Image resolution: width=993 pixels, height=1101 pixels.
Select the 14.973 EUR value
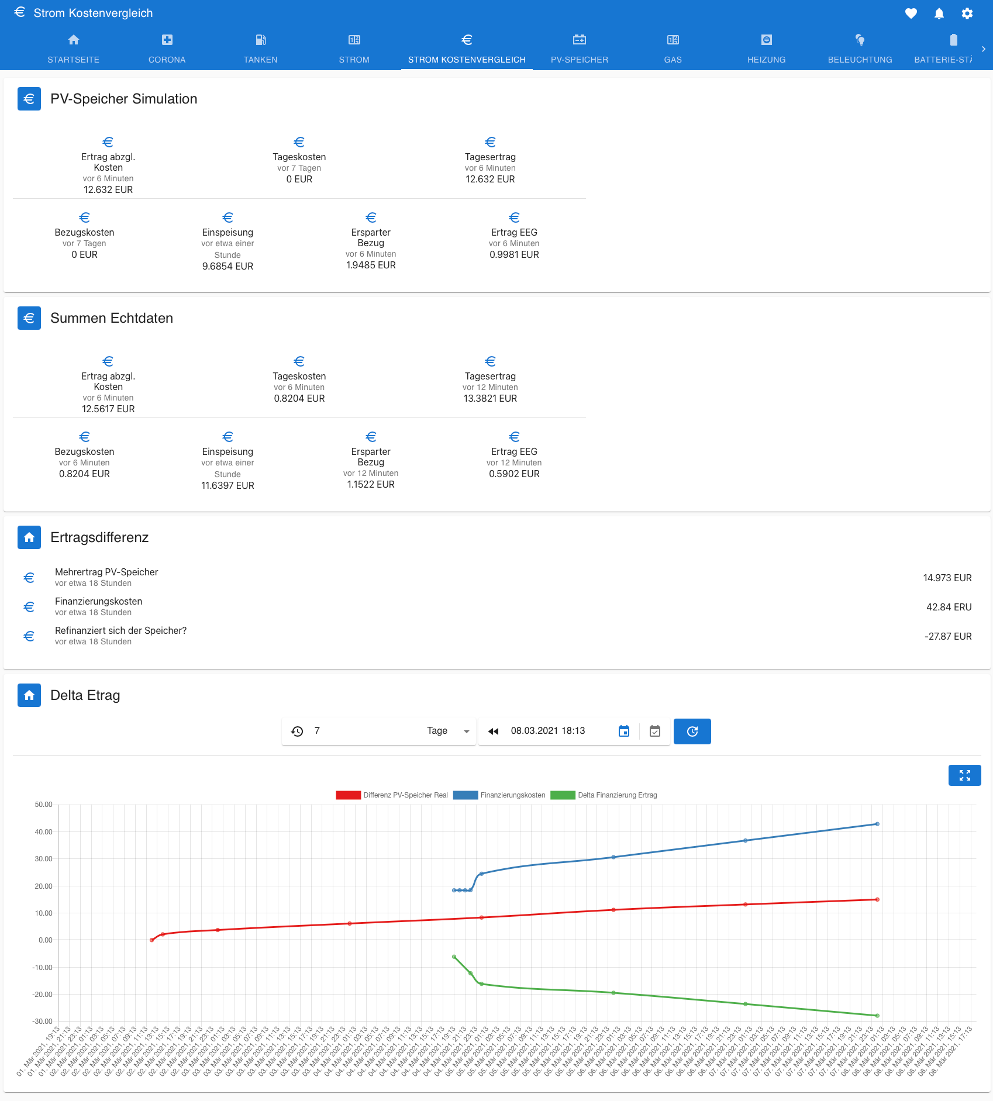pyautogui.click(x=947, y=578)
